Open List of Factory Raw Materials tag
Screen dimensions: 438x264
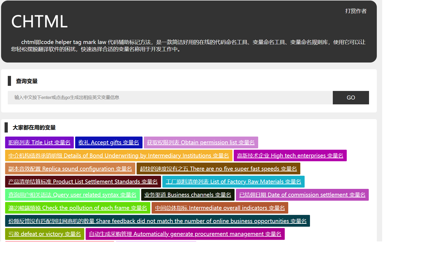tap(233, 182)
